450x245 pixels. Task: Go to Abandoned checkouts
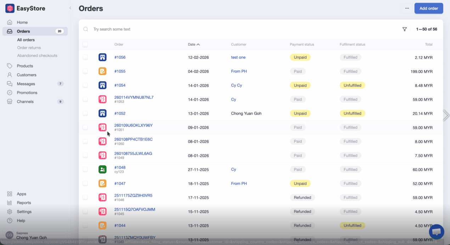[x=37, y=56]
